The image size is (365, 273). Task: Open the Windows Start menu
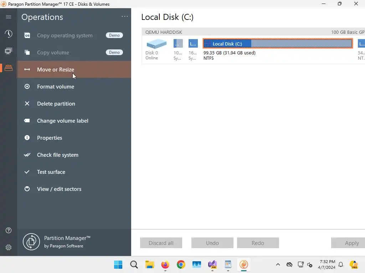pos(118,264)
